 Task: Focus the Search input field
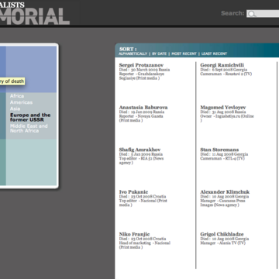(263, 14)
